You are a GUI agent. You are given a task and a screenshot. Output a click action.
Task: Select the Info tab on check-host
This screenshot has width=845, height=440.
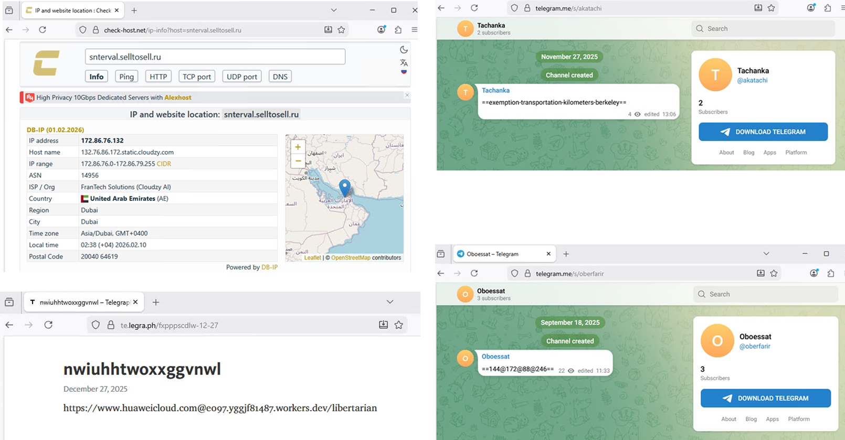click(x=97, y=77)
